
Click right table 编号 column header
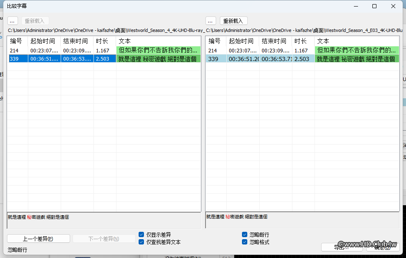coord(216,41)
